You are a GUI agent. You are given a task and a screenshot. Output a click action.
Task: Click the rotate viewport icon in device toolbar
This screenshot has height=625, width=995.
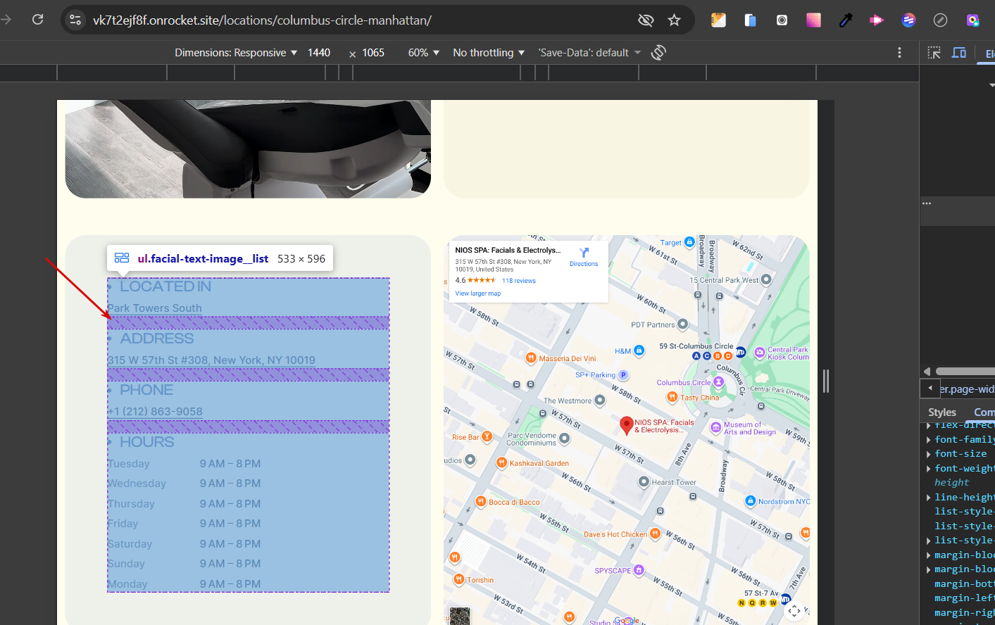click(658, 53)
